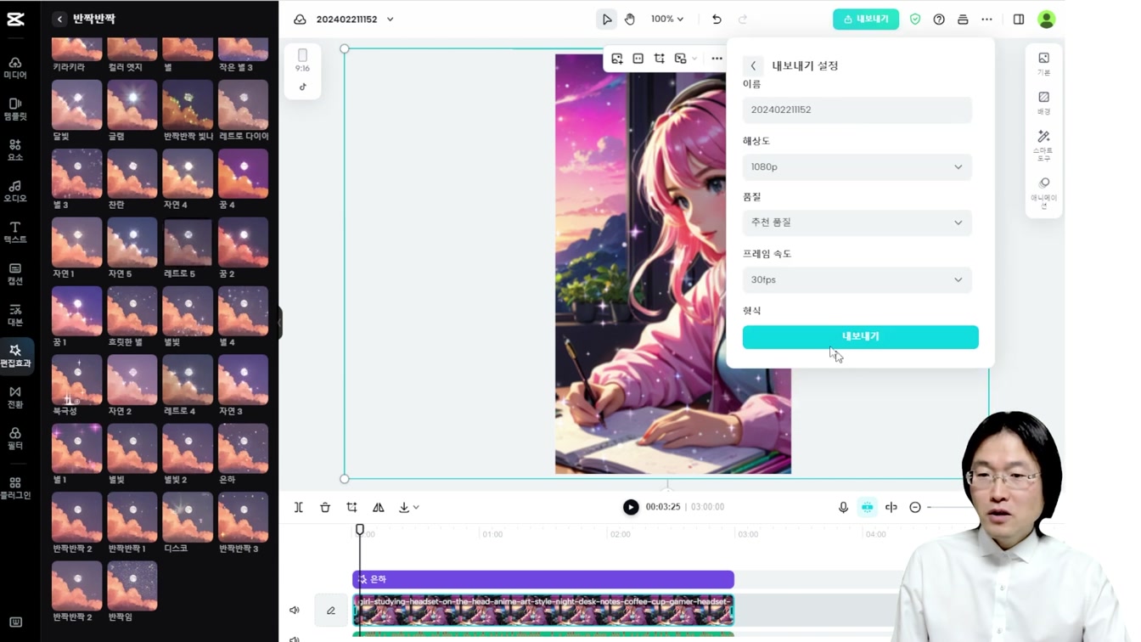Open the top bar three-dots more menu
Screen dimensions: 1141x642
coord(986,20)
